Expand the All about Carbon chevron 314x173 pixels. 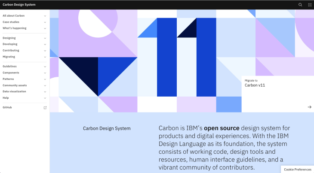pyautogui.click(x=45, y=16)
